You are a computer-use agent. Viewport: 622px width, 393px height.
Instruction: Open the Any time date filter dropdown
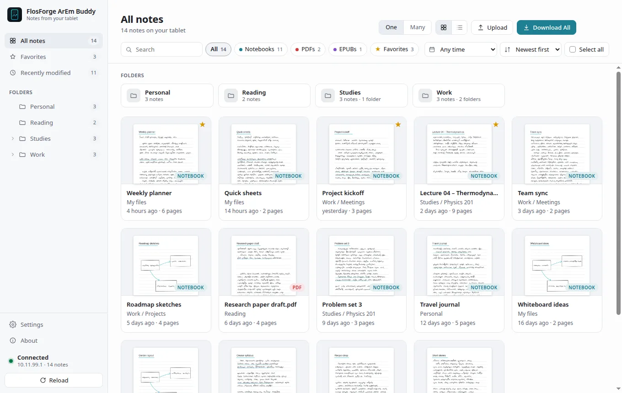click(461, 49)
